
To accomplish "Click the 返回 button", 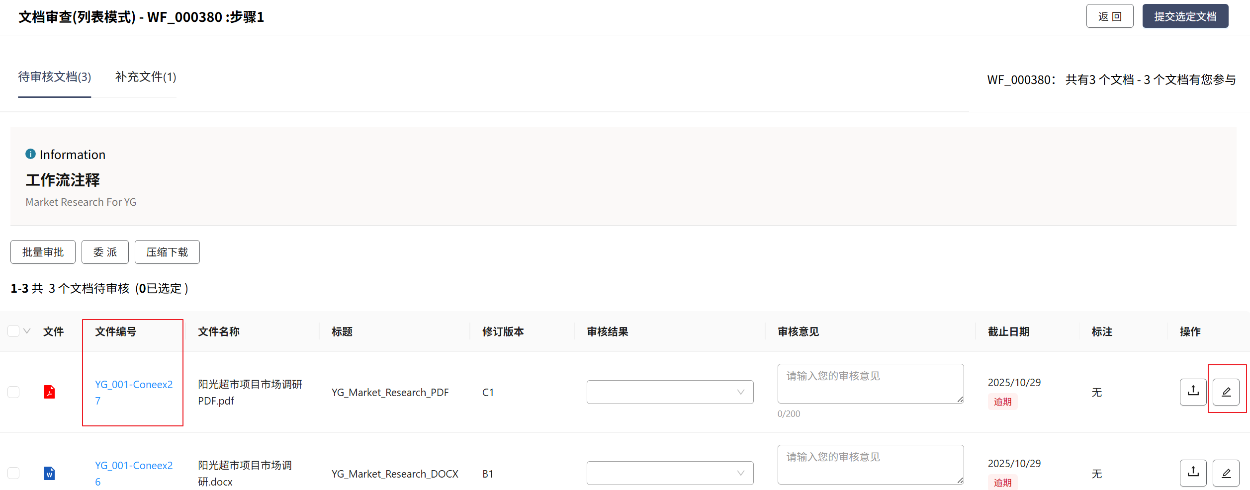I will [x=1109, y=16].
